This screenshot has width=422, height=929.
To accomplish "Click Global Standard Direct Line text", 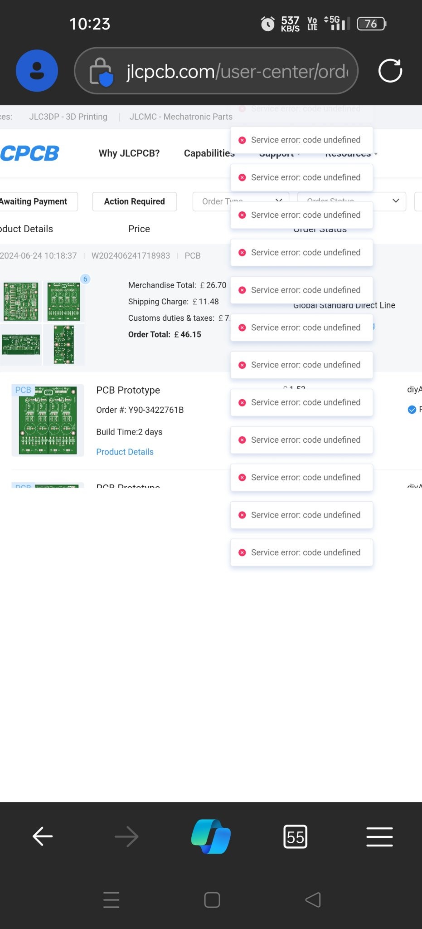I will click(x=344, y=305).
